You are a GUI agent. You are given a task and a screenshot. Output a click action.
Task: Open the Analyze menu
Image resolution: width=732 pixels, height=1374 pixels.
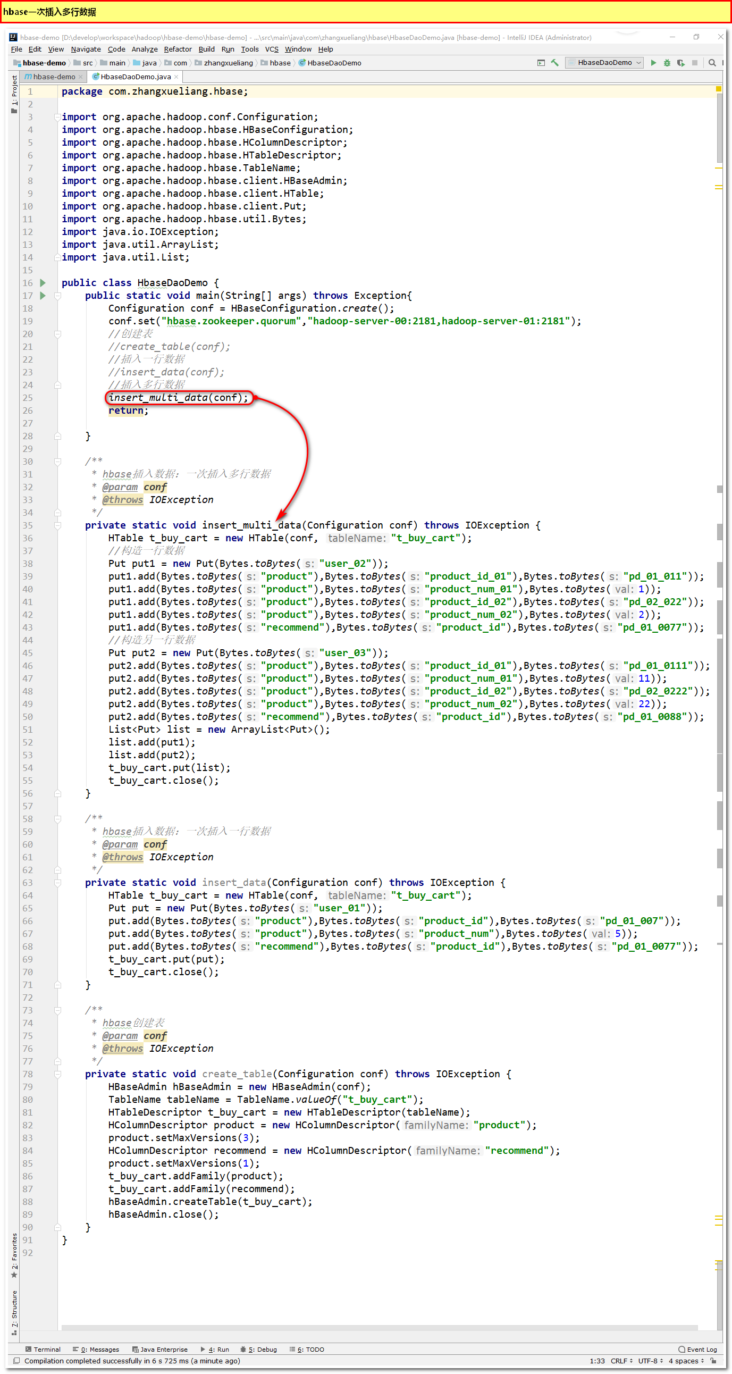tap(145, 49)
